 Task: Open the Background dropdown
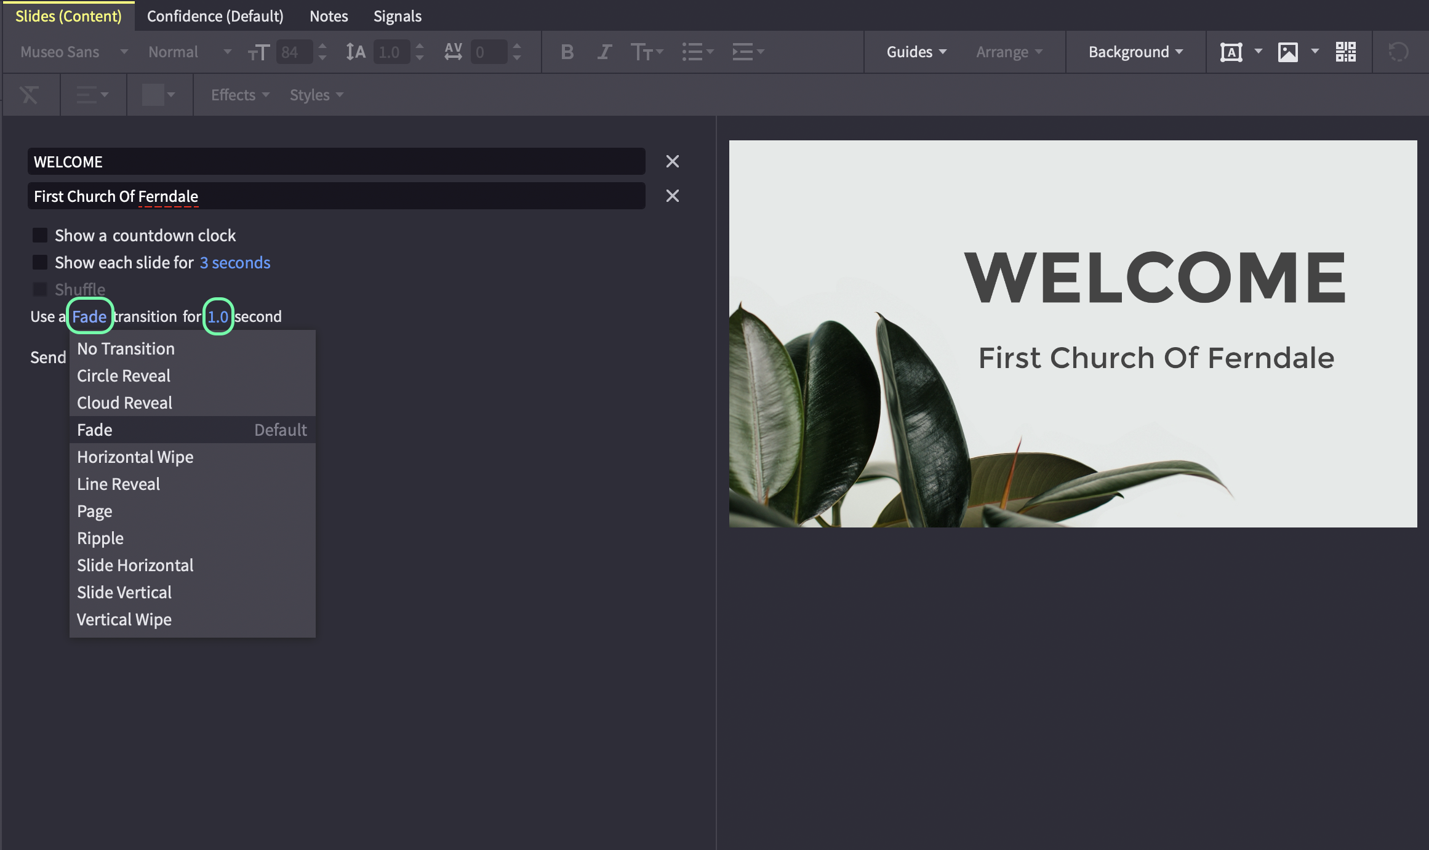tap(1135, 52)
